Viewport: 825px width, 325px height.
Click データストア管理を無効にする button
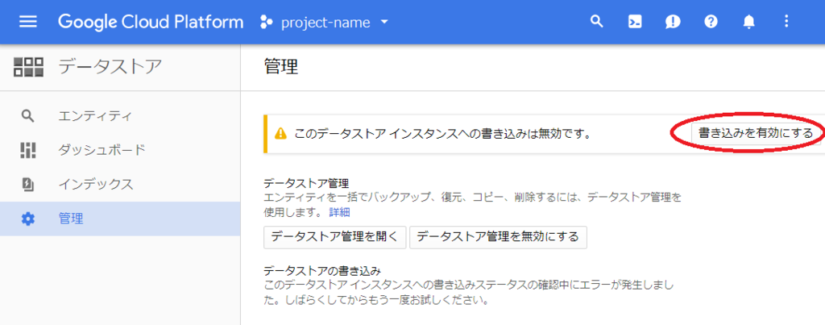(x=498, y=236)
